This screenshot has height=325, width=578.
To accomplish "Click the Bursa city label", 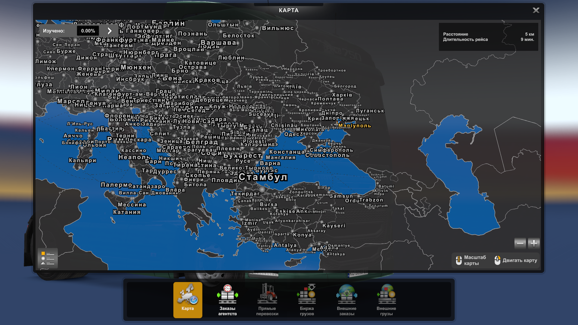I will coord(269,204).
